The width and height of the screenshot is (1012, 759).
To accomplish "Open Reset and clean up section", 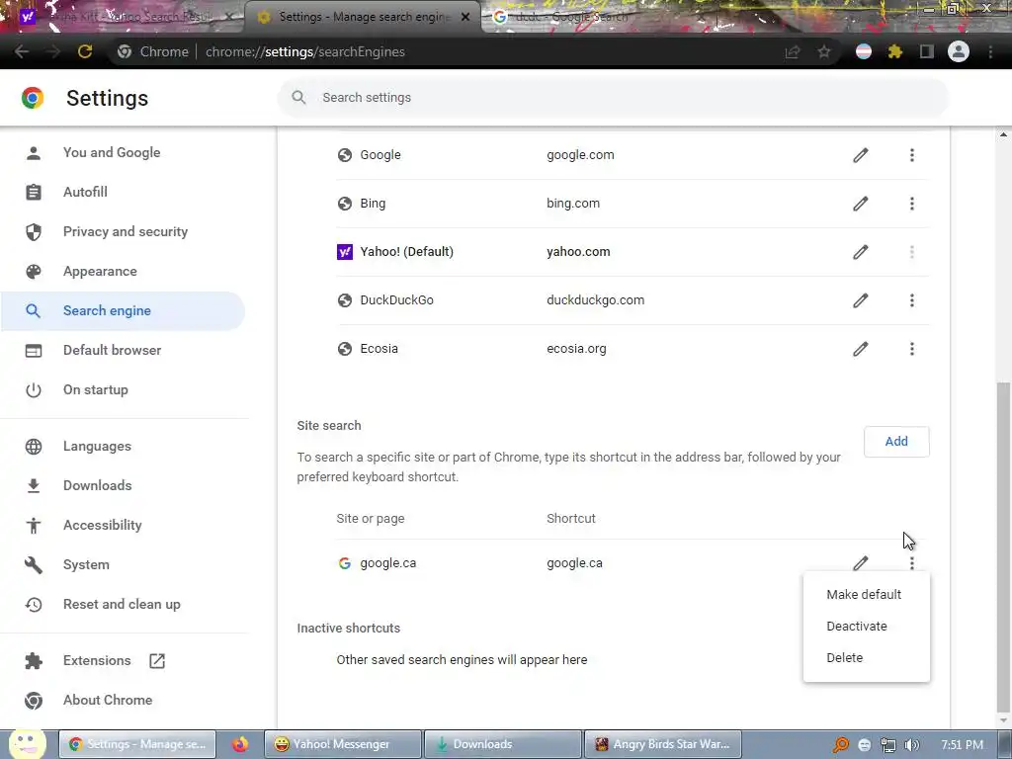I will [123, 604].
